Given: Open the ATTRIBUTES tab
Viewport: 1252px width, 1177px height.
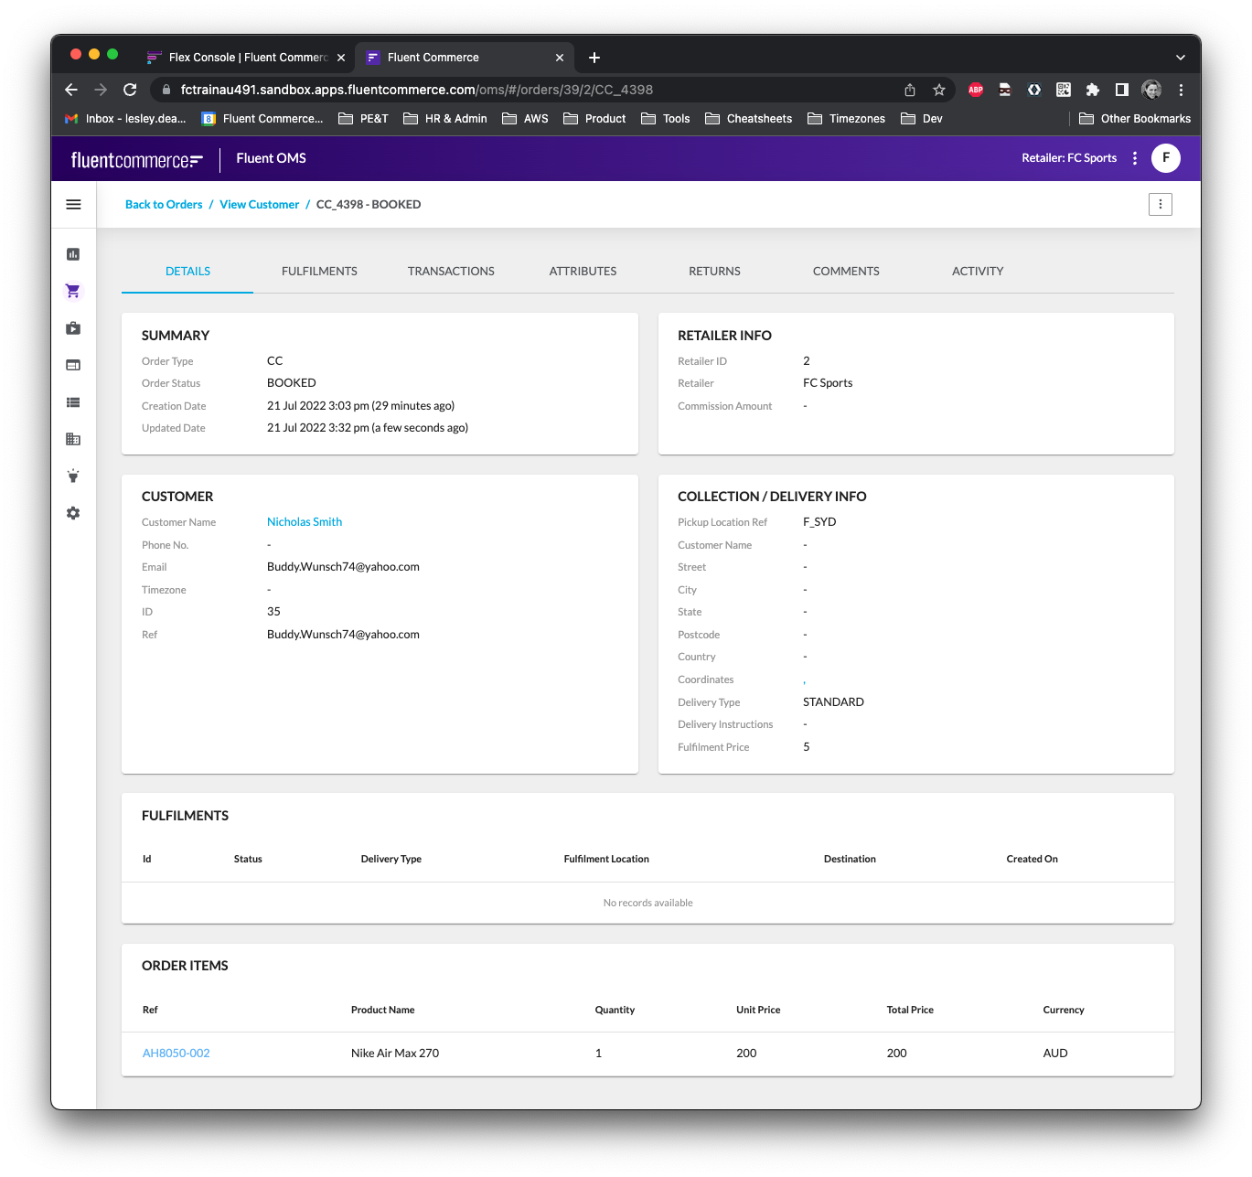Looking at the screenshot, I should (583, 272).
